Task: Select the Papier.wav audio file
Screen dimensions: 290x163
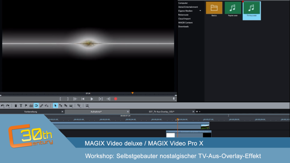Action: point(233,9)
